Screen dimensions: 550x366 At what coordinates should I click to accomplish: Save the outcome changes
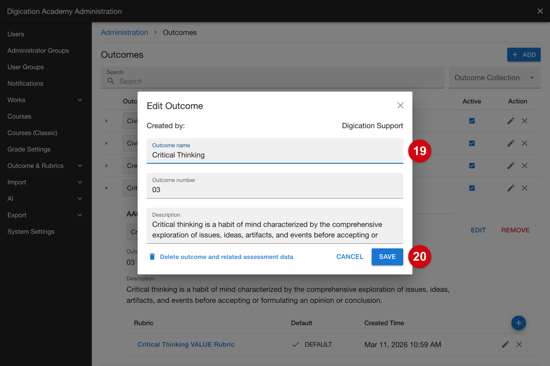pyautogui.click(x=387, y=257)
